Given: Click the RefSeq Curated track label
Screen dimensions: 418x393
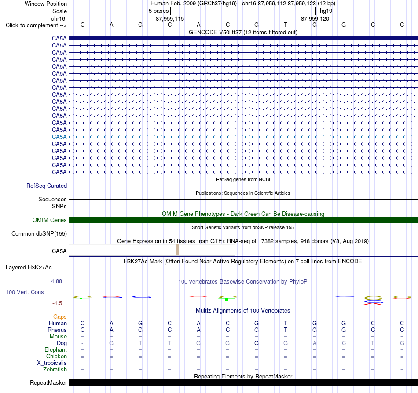Looking at the screenshot, I should (x=47, y=186).
